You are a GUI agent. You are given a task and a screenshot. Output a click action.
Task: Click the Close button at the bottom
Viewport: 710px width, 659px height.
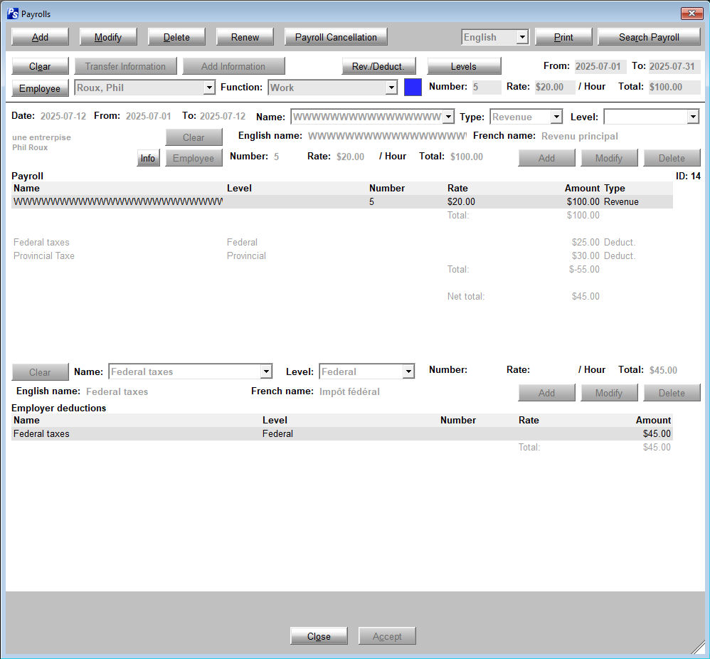tap(318, 636)
